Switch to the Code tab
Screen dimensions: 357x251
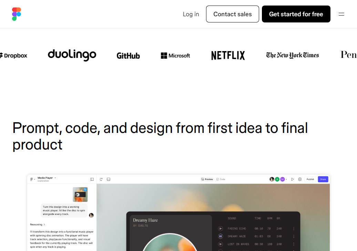pos(221,179)
